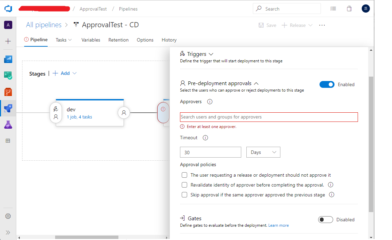Open Pipelines rocket icon in sidebar

(x=8, y=108)
